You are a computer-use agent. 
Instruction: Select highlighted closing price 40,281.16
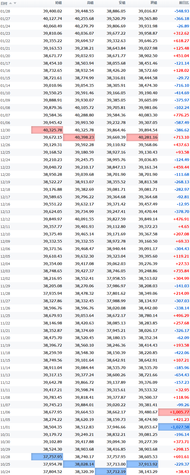pos(142,137)
